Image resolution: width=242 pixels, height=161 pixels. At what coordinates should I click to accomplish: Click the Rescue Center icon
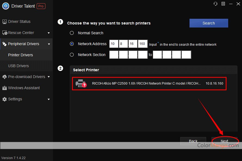pyautogui.click(x=5, y=33)
